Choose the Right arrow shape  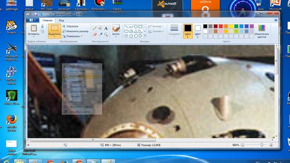coord(140,36)
